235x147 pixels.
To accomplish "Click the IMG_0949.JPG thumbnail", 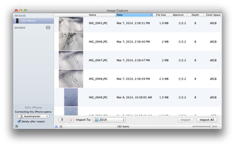I will 71,97.
